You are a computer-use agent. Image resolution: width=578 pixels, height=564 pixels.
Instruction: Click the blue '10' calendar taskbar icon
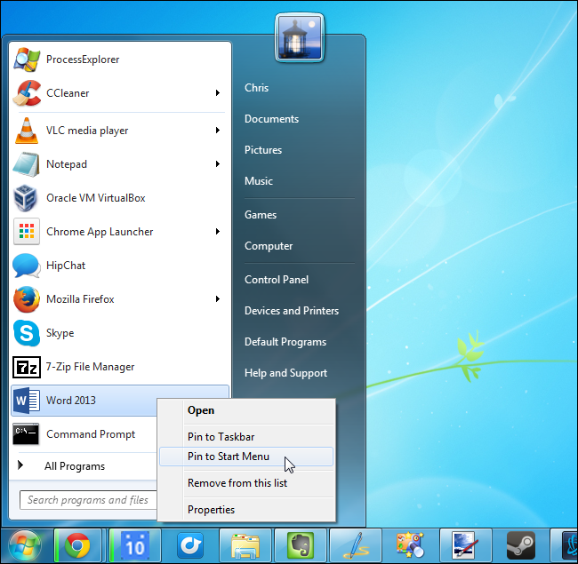(x=135, y=546)
